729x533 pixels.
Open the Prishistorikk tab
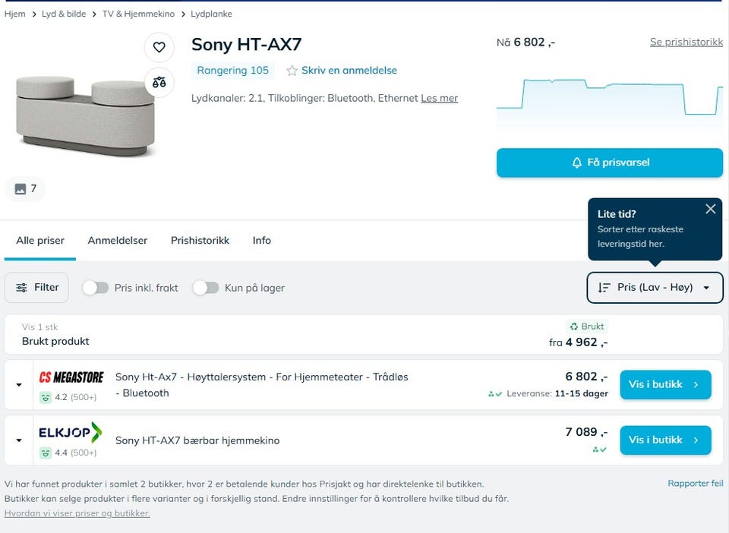click(x=200, y=241)
